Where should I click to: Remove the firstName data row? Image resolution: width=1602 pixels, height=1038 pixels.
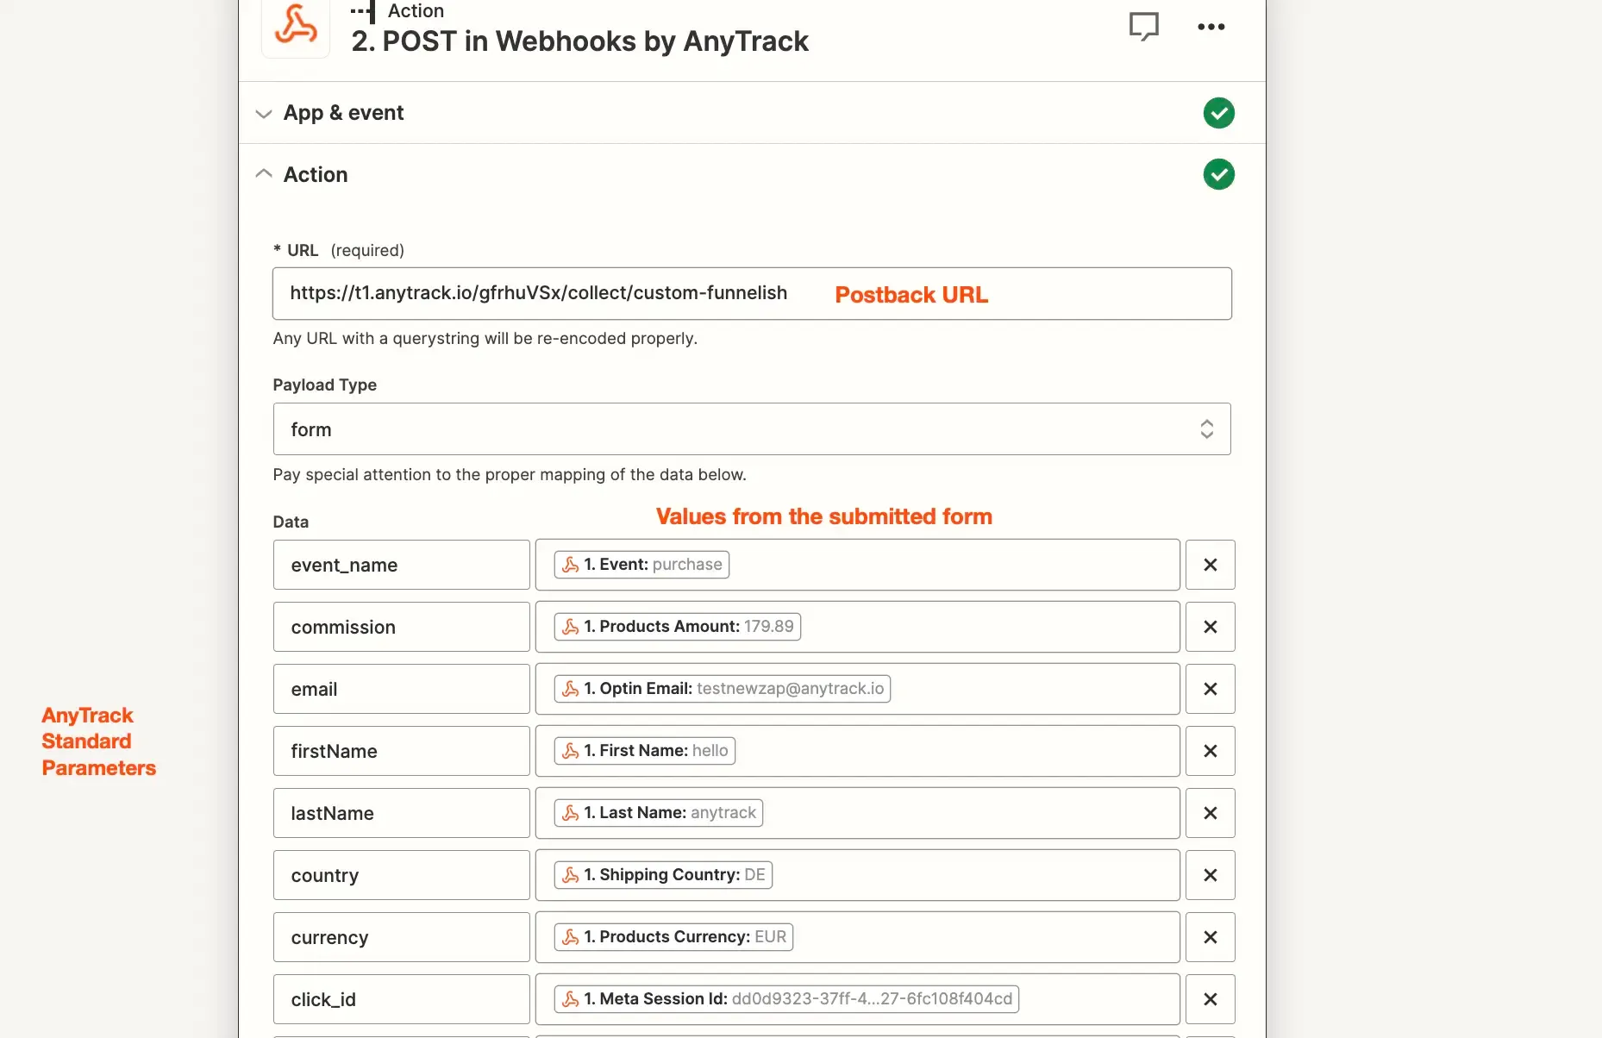[x=1210, y=752]
